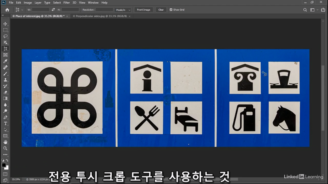The width and height of the screenshot is (328, 184).
Task: Select the Zoom tool
Action: 5,148
